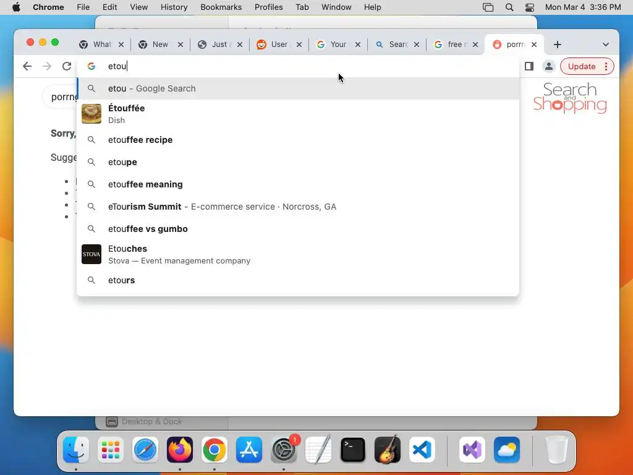Open the Edit menu
Screen dimensions: 633x475
coord(109,7)
